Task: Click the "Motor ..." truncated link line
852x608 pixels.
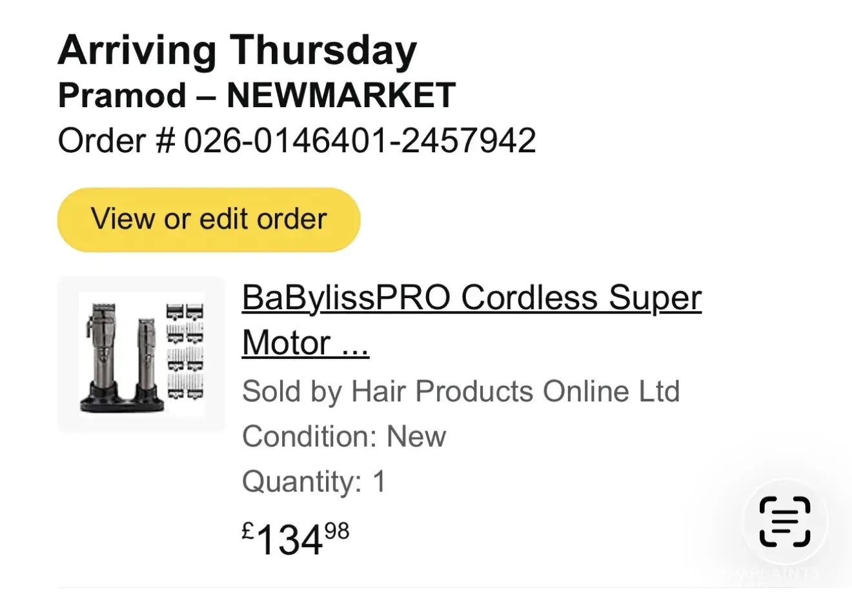Action: pos(305,343)
